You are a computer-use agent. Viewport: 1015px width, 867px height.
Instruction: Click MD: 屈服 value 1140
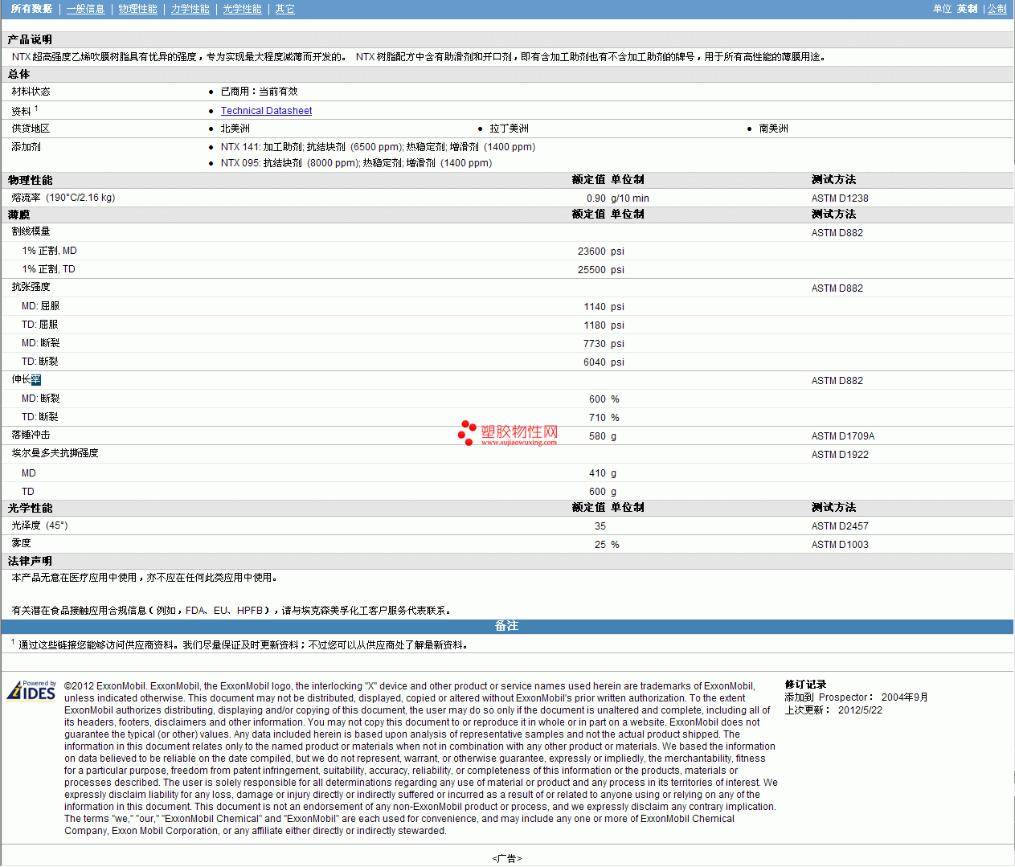tap(595, 307)
